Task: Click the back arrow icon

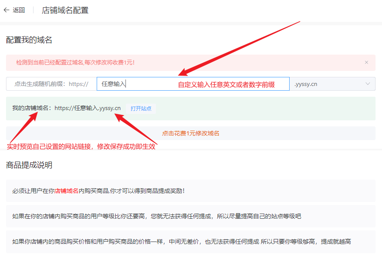Action: coord(6,10)
